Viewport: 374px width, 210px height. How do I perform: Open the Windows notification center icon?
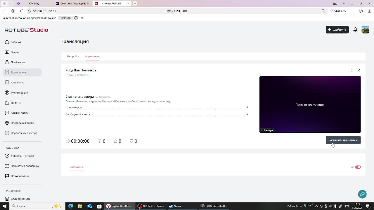pyautogui.click(x=368, y=206)
